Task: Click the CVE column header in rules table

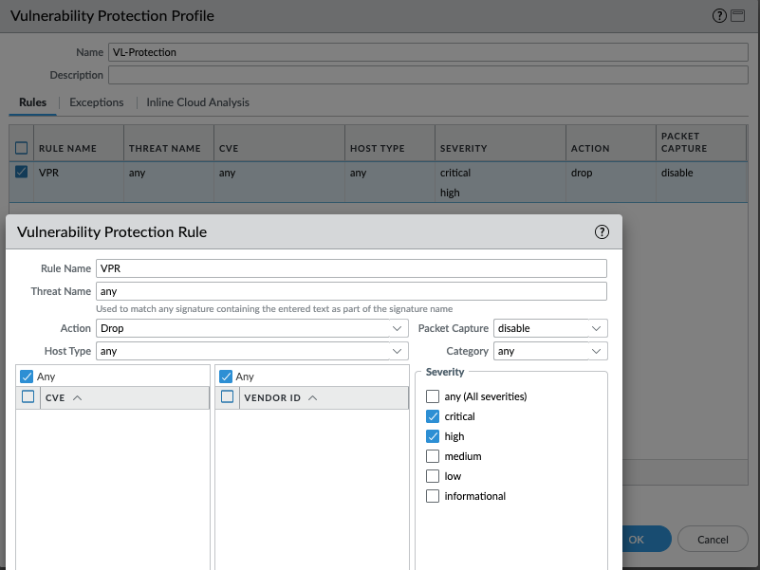Action: 279,143
